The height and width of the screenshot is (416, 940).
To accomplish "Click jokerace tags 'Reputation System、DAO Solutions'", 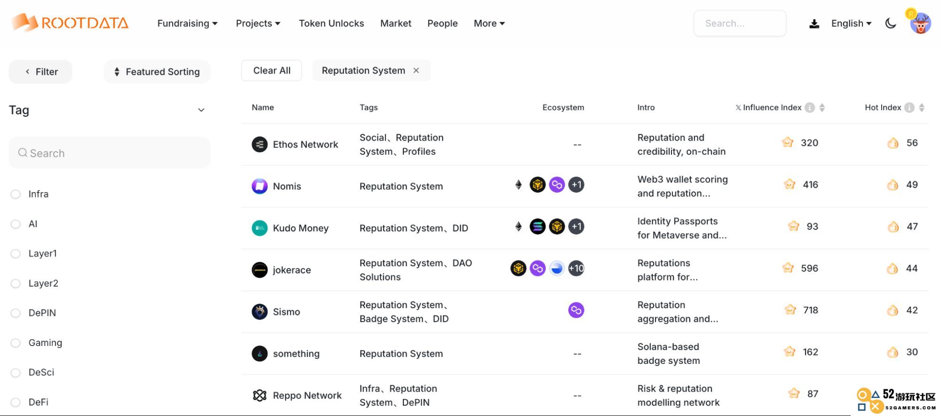I will point(416,270).
